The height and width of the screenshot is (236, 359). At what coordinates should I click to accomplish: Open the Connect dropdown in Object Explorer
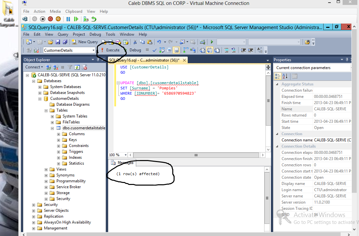34,67
